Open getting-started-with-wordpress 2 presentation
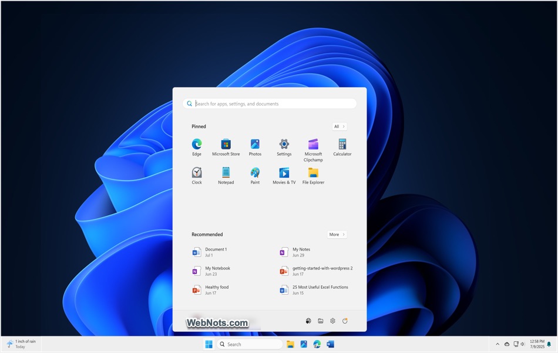Screen dimensions: 558x353 coord(317,271)
